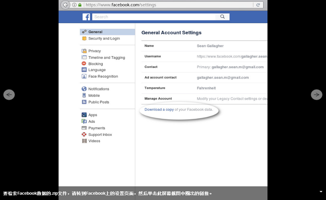The image size is (326, 200).
Task: Open Language settings
Action: [x=97, y=70]
